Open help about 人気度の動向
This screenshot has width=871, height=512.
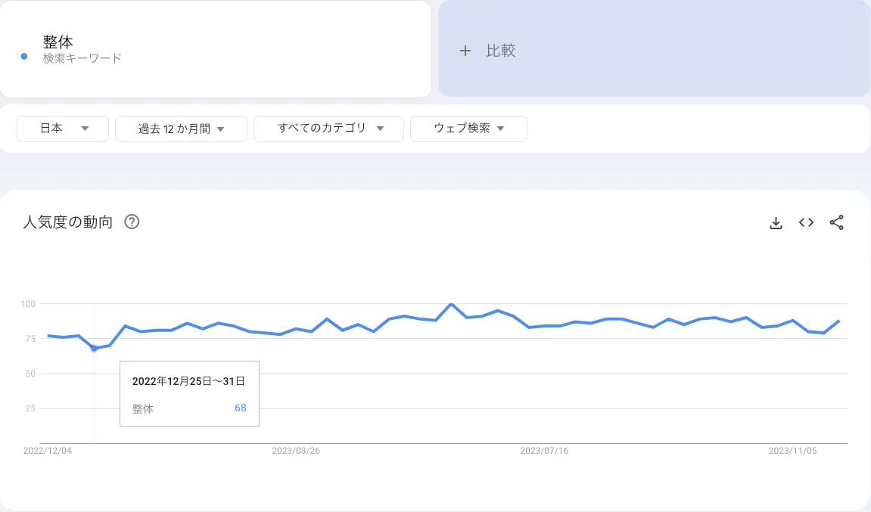point(132,222)
